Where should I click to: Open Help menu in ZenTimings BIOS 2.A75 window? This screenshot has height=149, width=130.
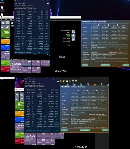coord(34,82)
